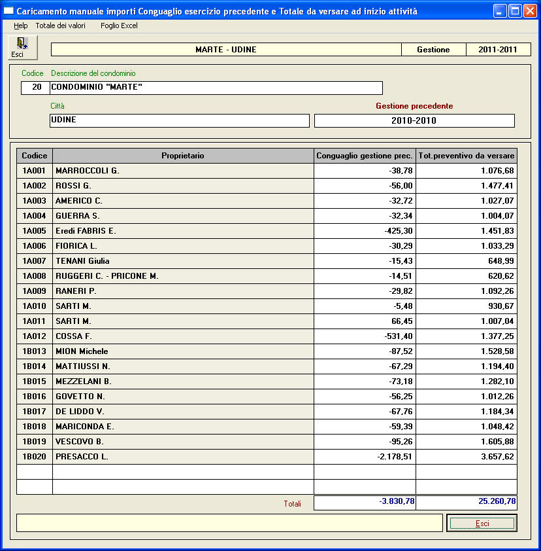Open the Totale dei valori menu
Image resolution: width=541 pixels, height=551 pixels.
pos(60,26)
